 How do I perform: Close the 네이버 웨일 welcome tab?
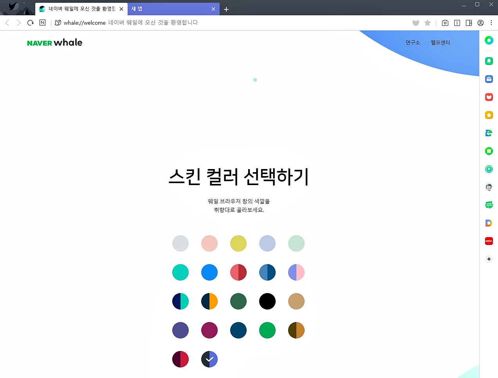click(121, 9)
